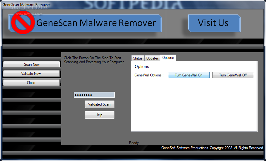Click the window title GeneScan Malware Remover
The image size is (266, 161).
coord(26,5)
